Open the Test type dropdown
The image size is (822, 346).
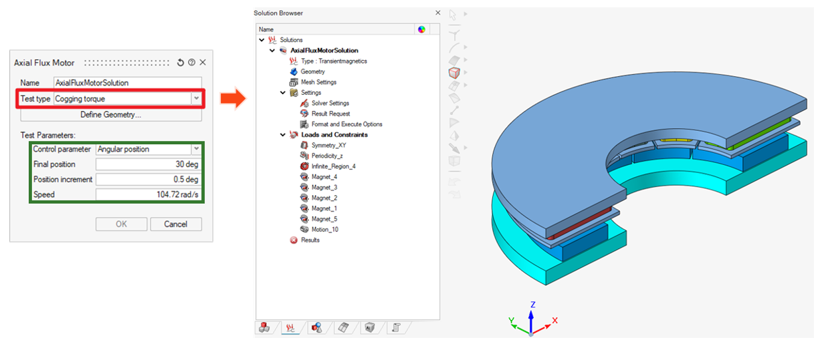[196, 99]
